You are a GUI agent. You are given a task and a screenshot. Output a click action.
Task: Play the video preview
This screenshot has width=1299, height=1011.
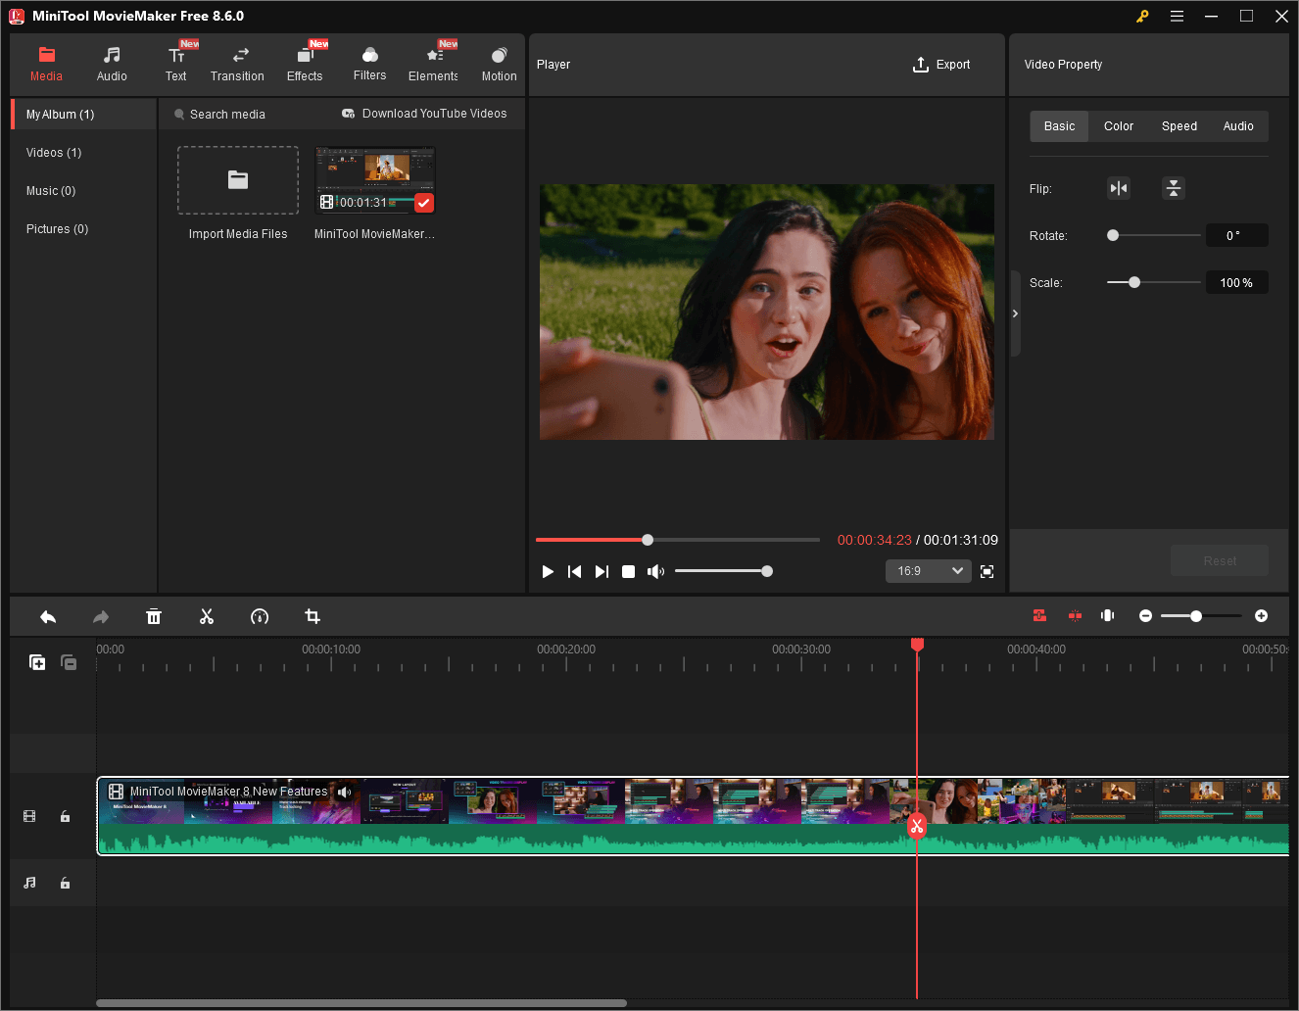click(x=548, y=571)
